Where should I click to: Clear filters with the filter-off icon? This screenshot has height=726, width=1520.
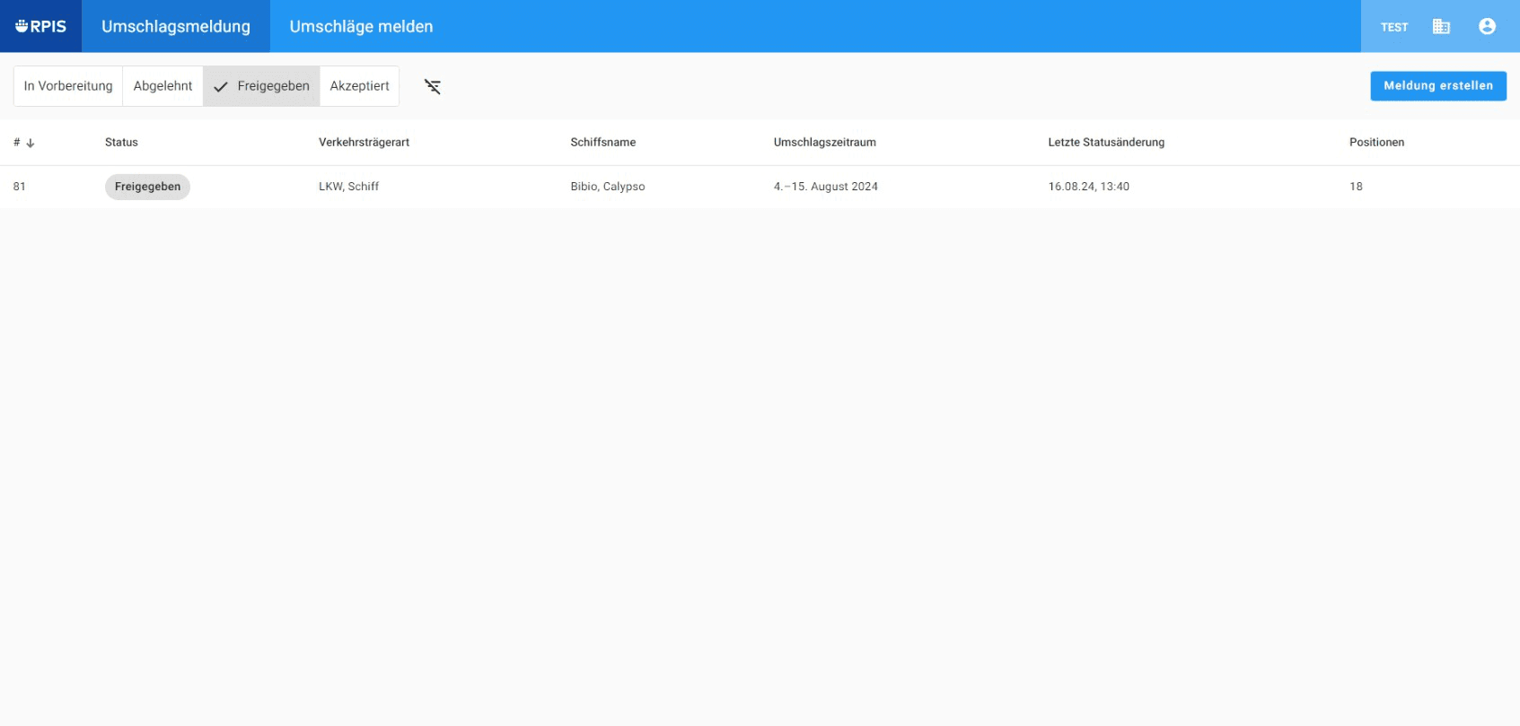(433, 86)
